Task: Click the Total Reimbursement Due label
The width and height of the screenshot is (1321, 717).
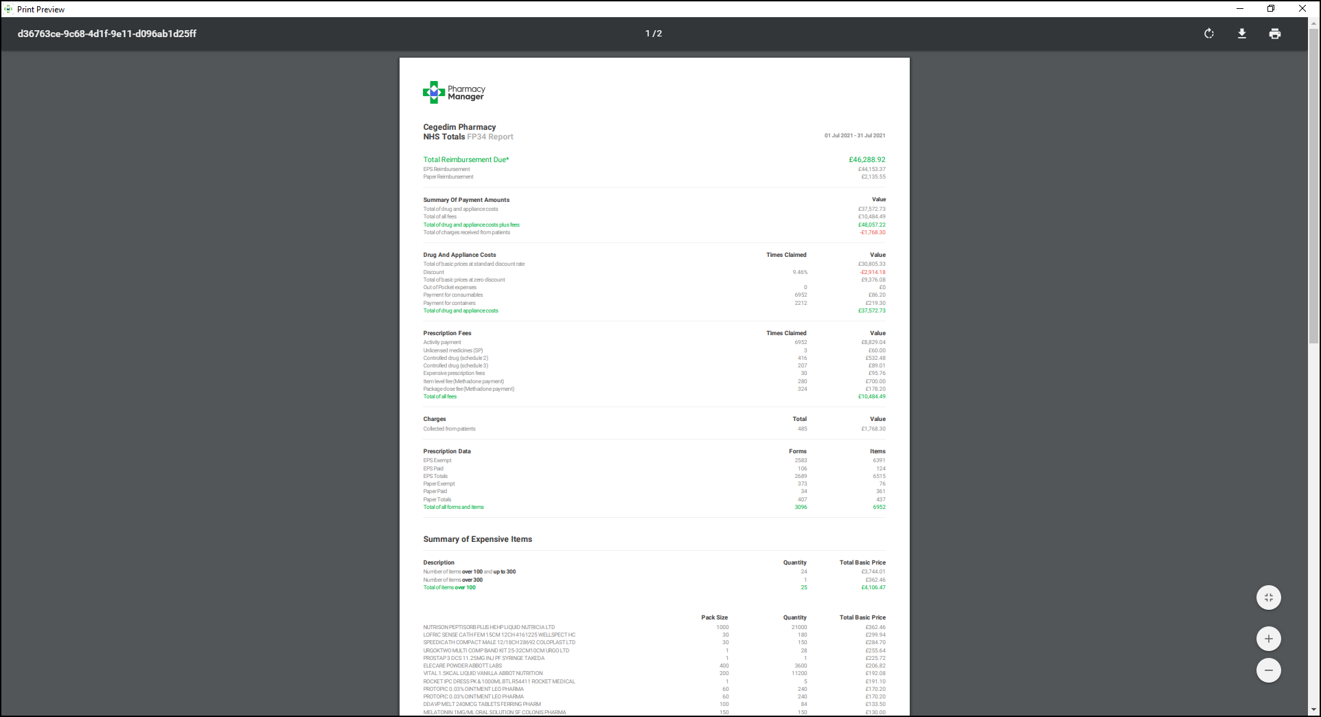Action: click(466, 160)
